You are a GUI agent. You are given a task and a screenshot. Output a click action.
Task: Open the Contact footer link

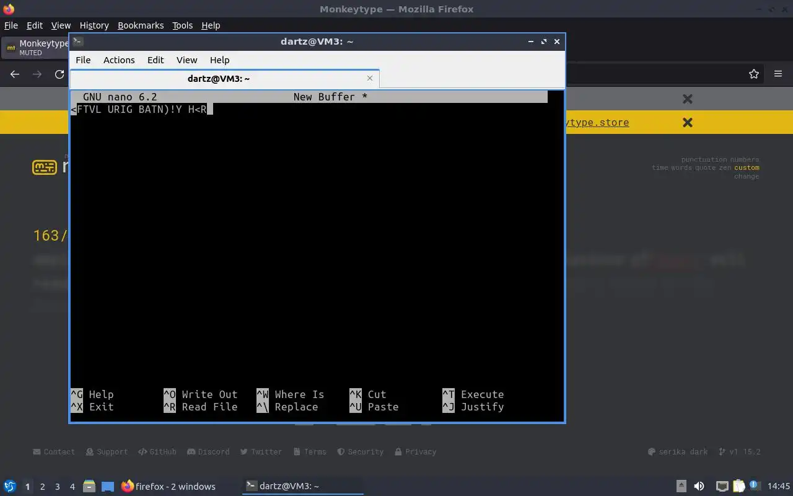tap(53, 452)
